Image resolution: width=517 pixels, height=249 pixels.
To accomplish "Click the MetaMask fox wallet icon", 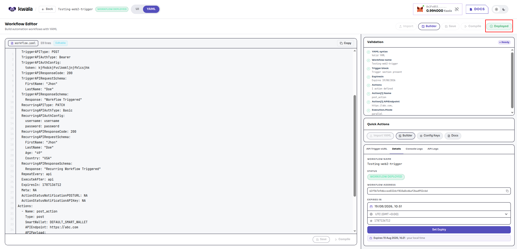I will [x=420, y=9].
